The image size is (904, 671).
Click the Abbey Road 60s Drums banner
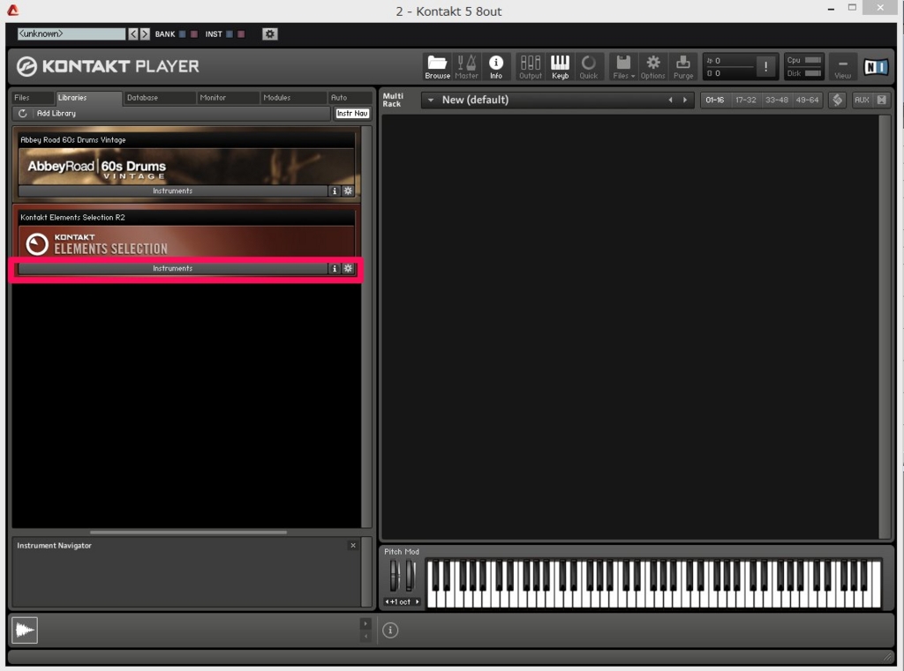pyautogui.click(x=186, y=167)
